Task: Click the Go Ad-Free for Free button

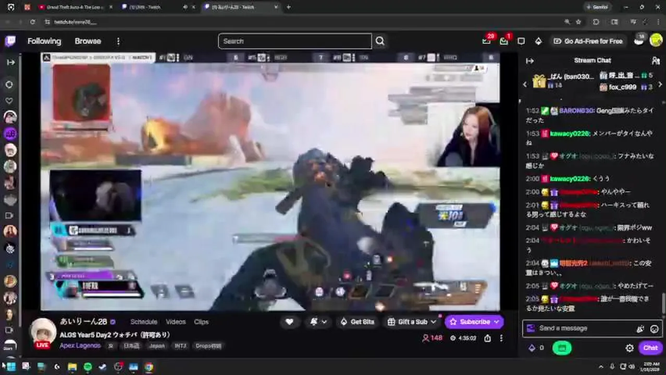Action: (x=588, y=41)
